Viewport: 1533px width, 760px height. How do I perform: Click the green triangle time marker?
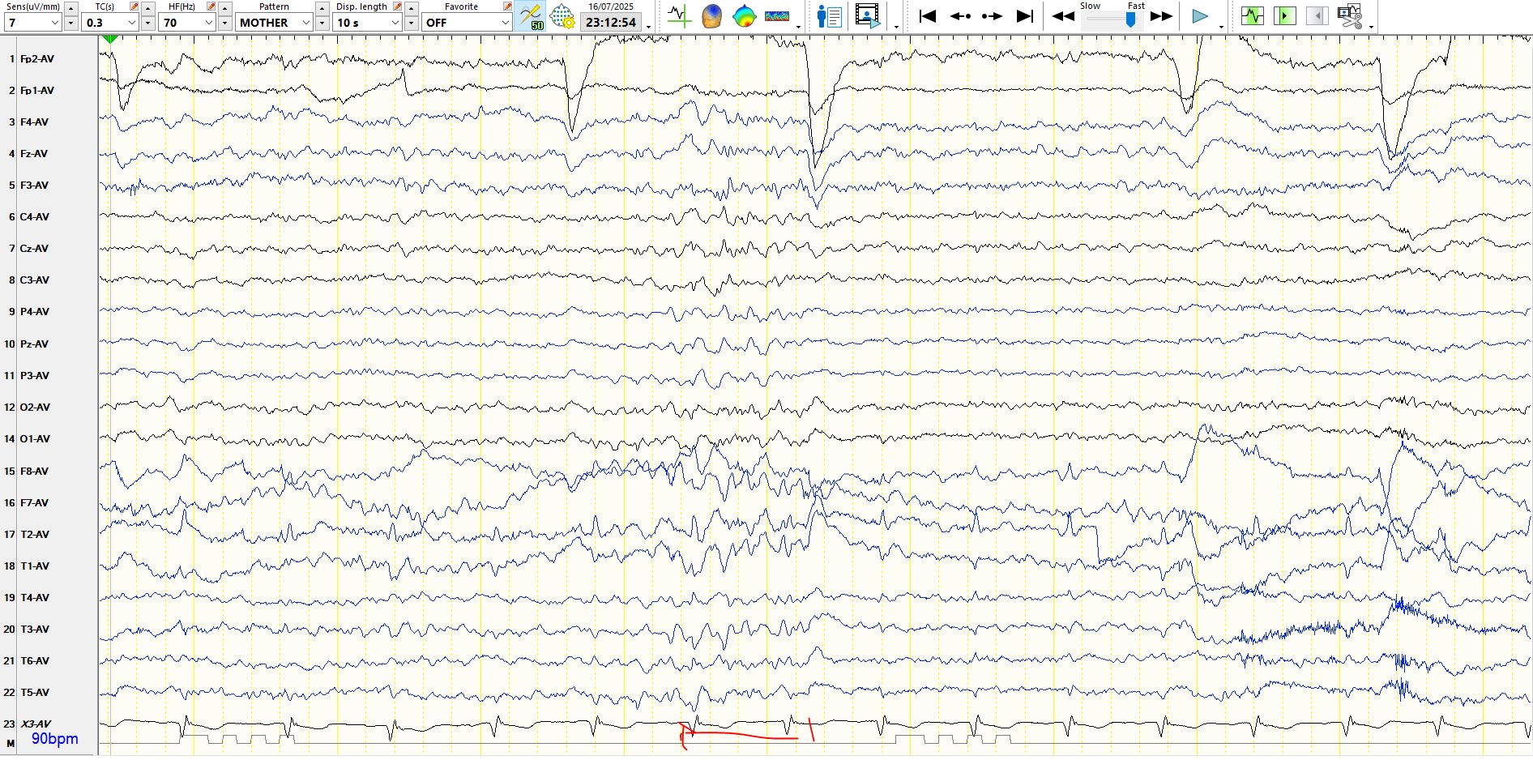pyautogui.click(x=110, y=39)
